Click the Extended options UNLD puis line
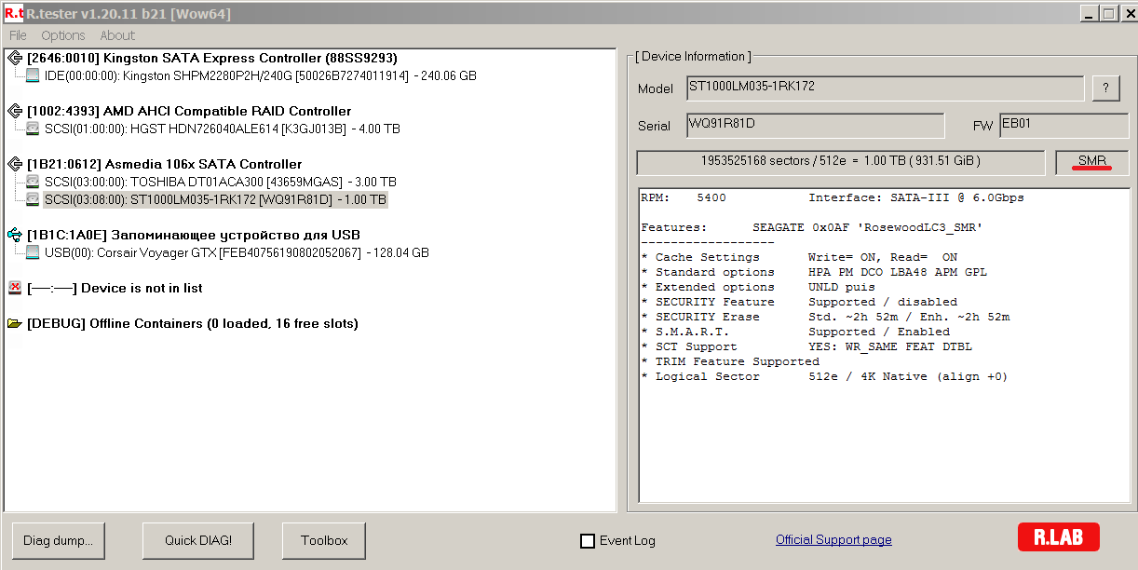Viewport: 1138px width, 570px height. pyautogui.click(x=758, y=287)
